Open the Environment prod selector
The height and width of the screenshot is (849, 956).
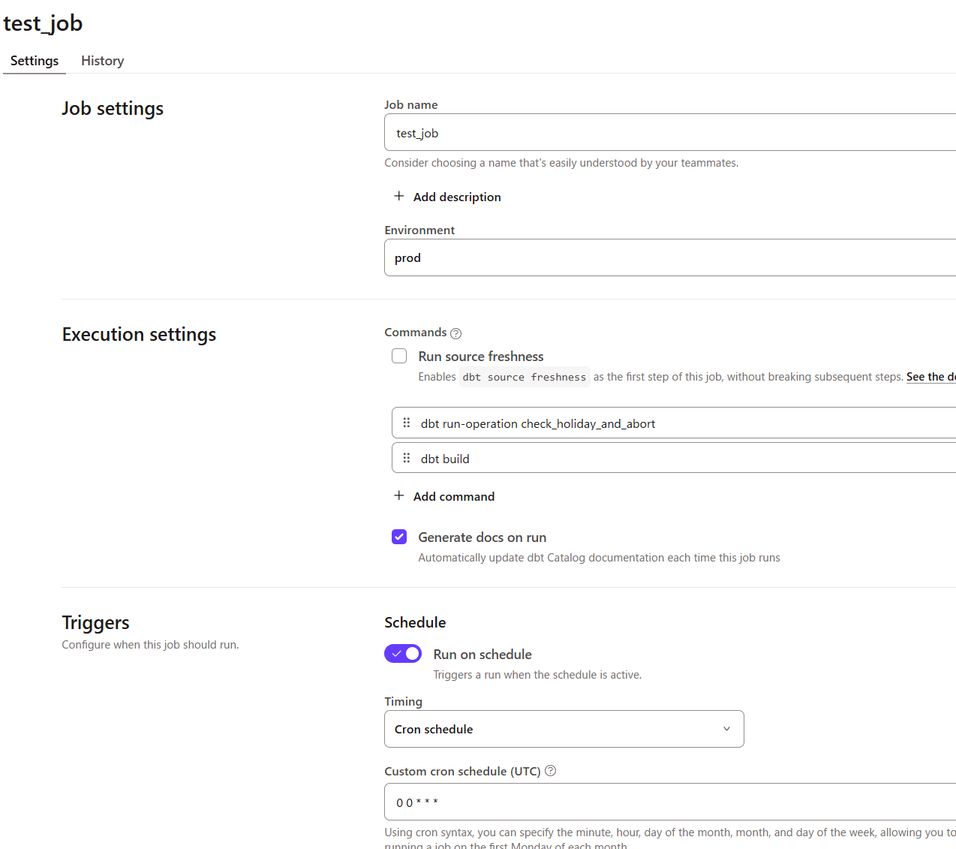pos(669,257)
